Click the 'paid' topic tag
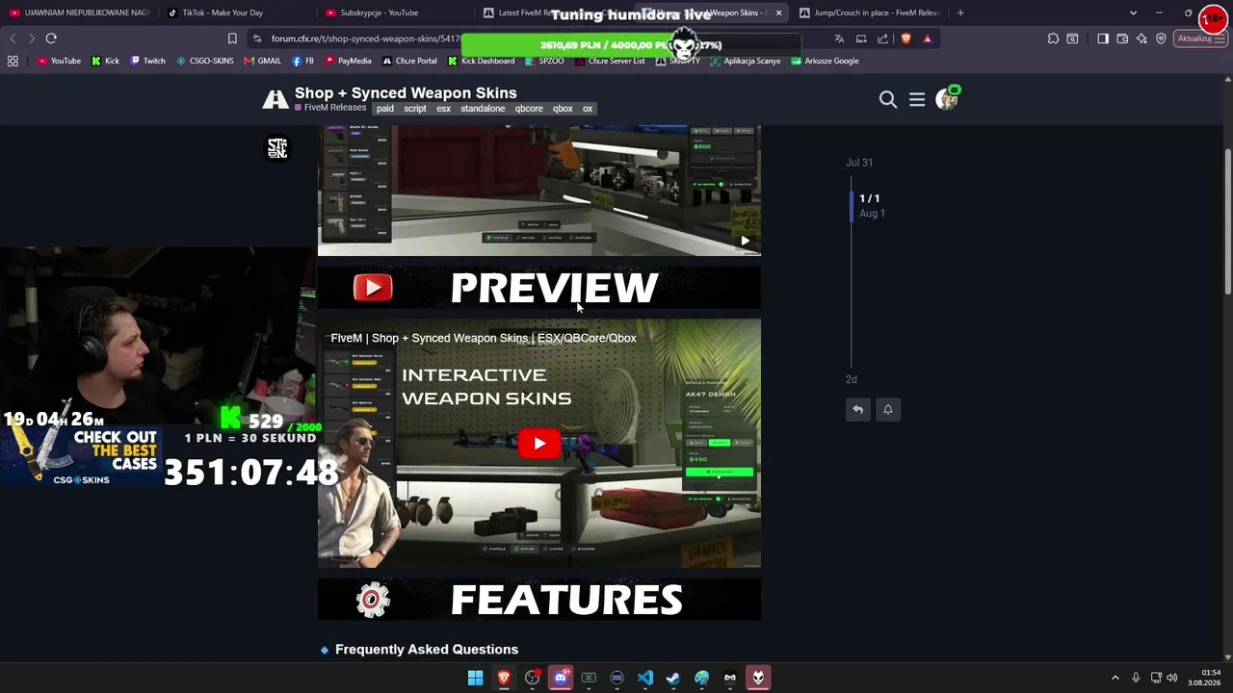The image size is (1233, 693). 385,109
